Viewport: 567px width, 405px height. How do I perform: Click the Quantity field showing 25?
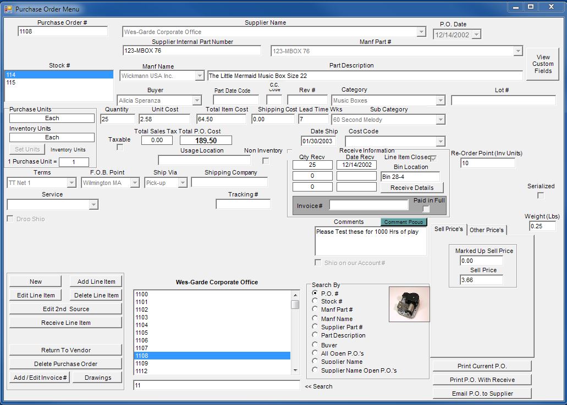(x=118, y=119)
